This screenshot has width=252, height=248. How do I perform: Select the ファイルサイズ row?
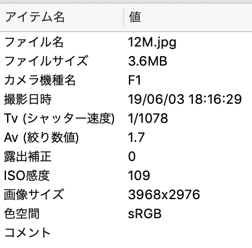click(x=126, y=61)
